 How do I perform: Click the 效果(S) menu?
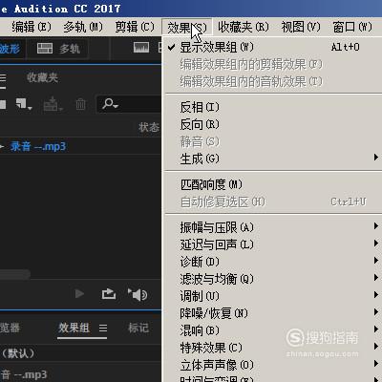[187, 28]
